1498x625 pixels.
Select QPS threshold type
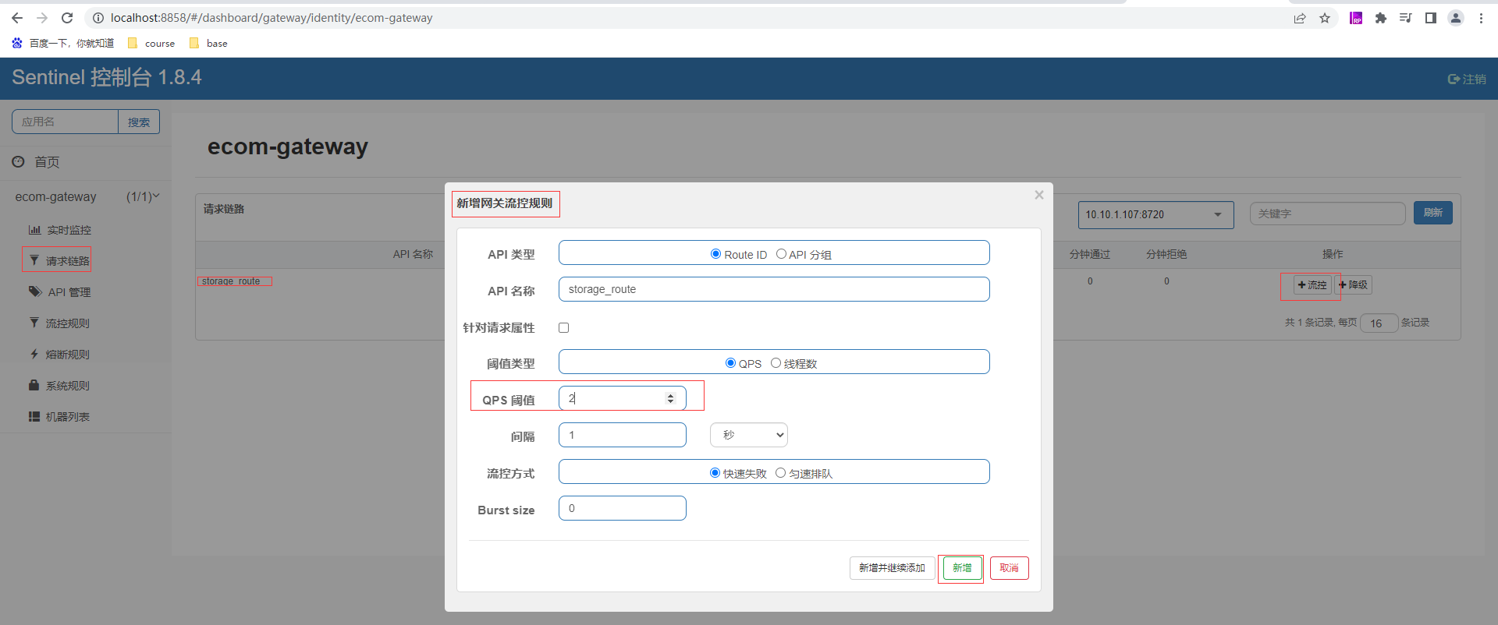[x=730, y=363]
